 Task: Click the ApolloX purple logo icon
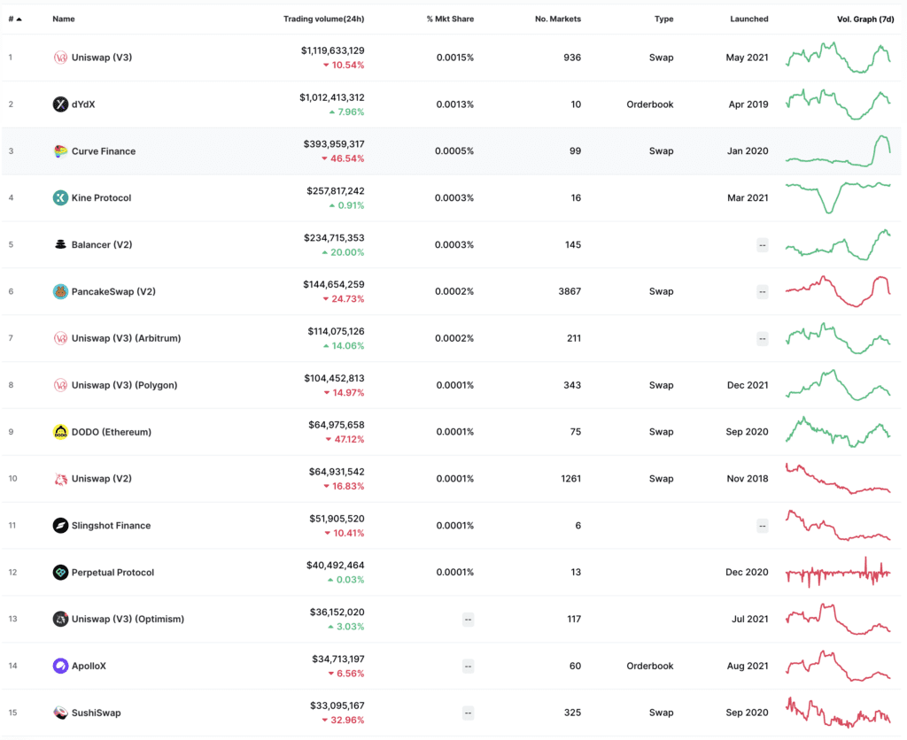pyautogui.click(x=60, y=666)
